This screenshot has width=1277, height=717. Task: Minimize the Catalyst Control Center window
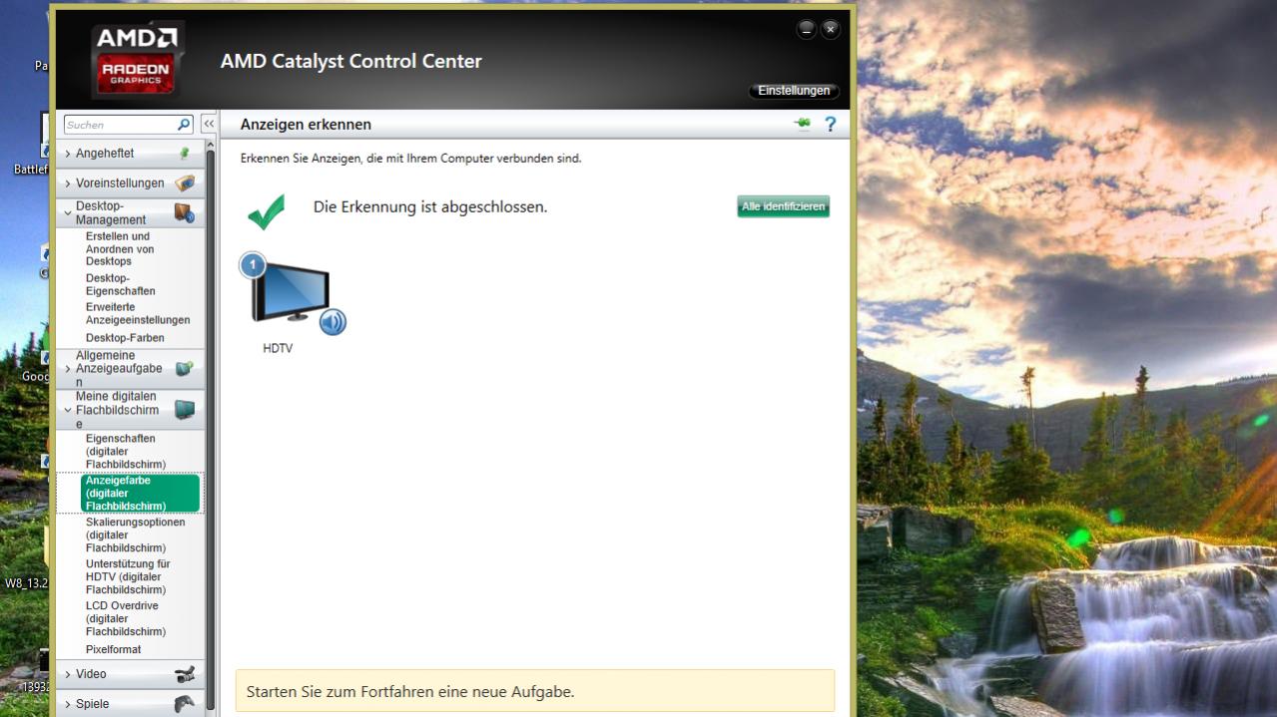tap(806, 30)
